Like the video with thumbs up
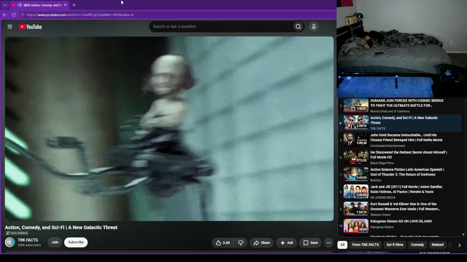Screen dimensions: 467x262 (x=223, y=243)
